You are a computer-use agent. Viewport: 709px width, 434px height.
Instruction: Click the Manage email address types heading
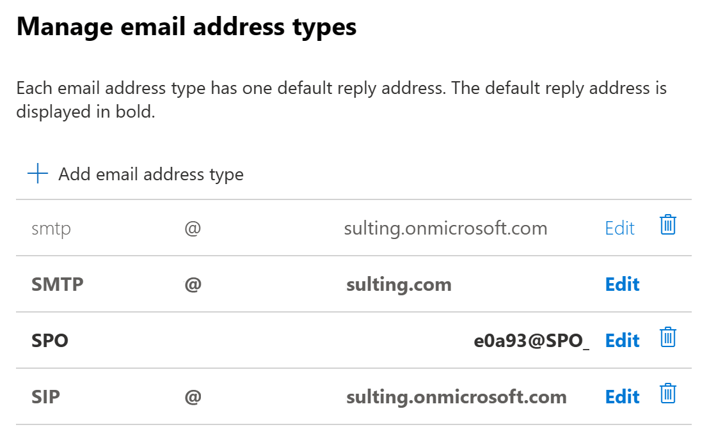(187, 26)
